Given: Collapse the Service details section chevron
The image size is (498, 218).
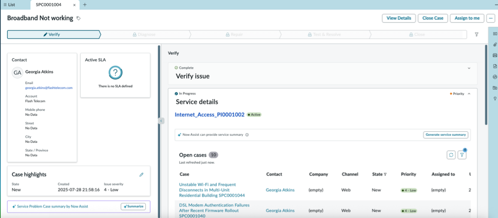Looking at the screenshot, I should (x=469, y=94).
